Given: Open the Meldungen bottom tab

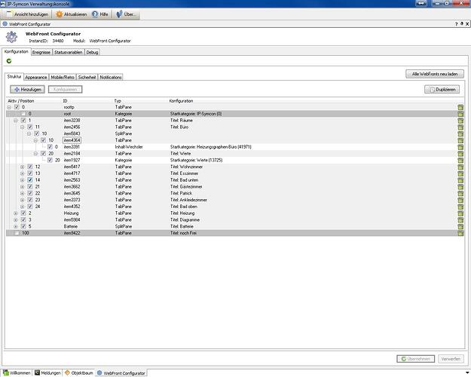Looking at the screenshot, I should 47,372.
